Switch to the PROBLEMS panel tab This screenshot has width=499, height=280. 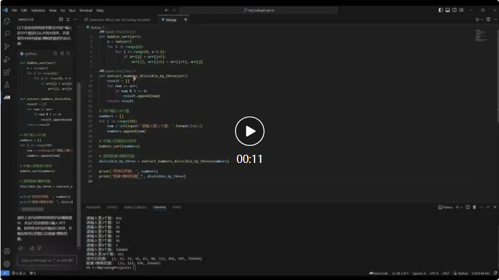(93, 207)
